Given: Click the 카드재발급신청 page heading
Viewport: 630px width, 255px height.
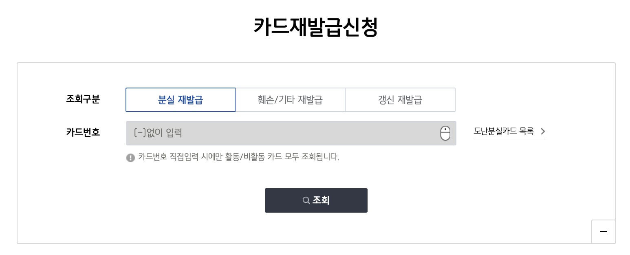Looking at the screenshot, I should pos(315,27).
